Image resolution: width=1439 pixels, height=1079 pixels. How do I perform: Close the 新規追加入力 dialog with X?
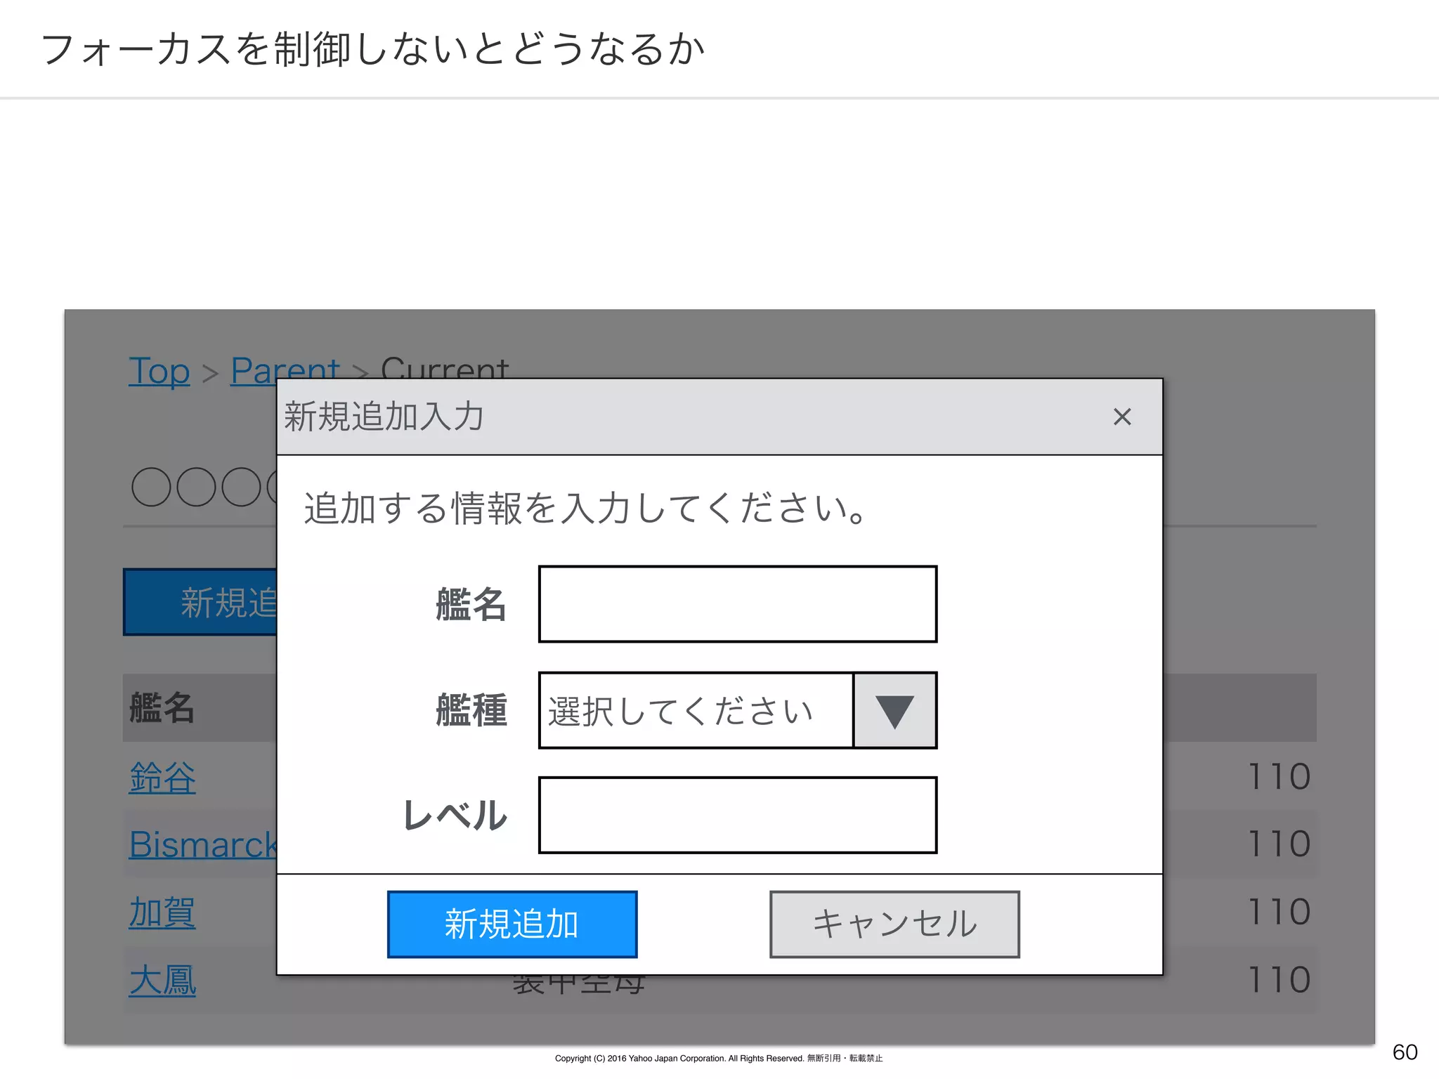(x=1122, y=417)
